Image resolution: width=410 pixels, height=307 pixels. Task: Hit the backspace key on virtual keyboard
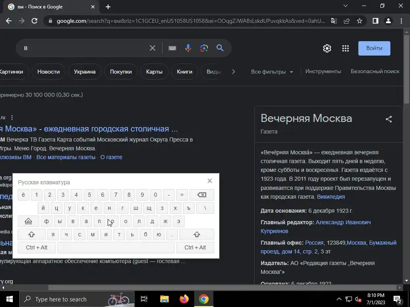202,195
